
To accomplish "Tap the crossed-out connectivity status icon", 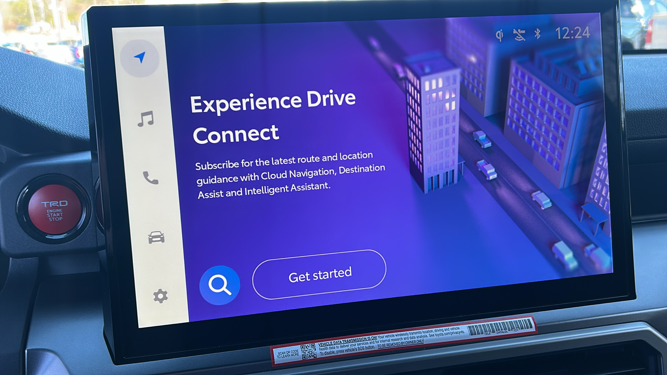I will [519, 35].
